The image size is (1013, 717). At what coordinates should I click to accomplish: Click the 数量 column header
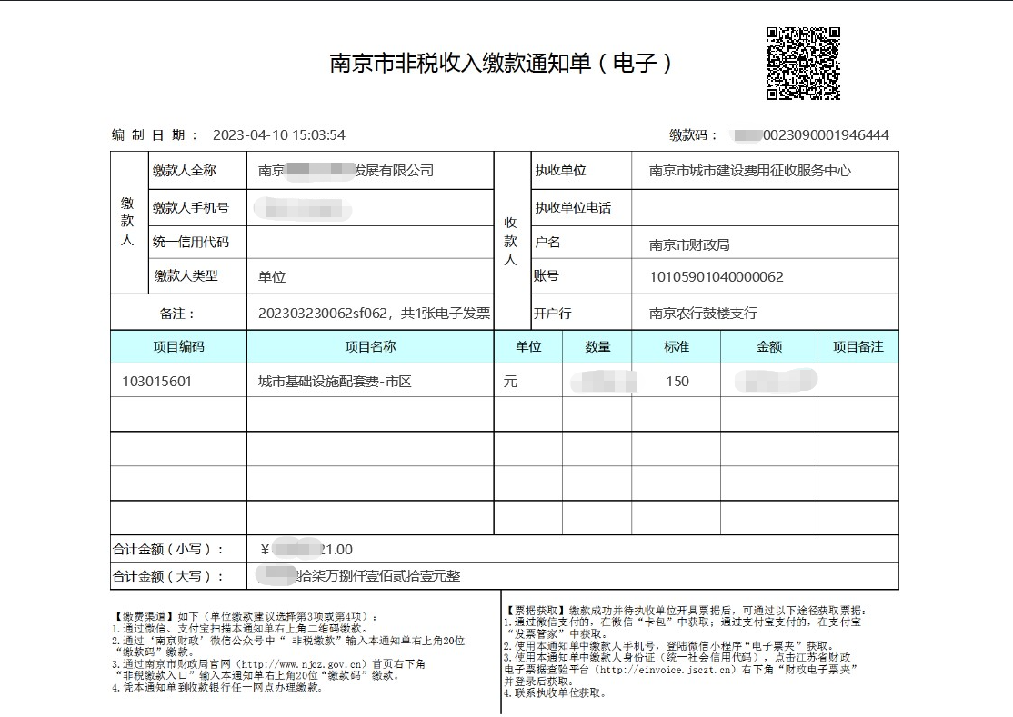597,346
